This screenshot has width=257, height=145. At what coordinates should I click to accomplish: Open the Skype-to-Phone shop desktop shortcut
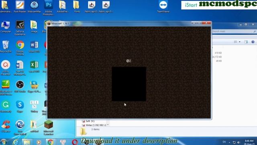(34, 87)
